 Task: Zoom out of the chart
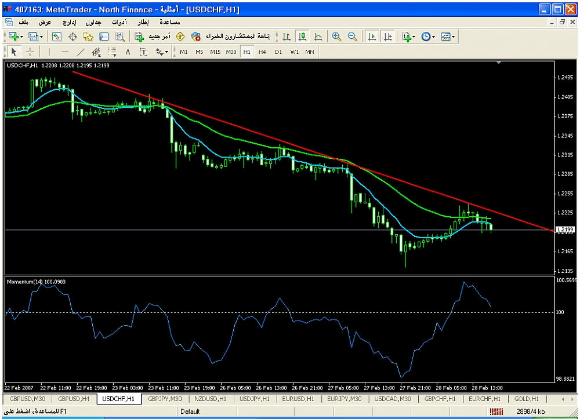click(352, 37)
